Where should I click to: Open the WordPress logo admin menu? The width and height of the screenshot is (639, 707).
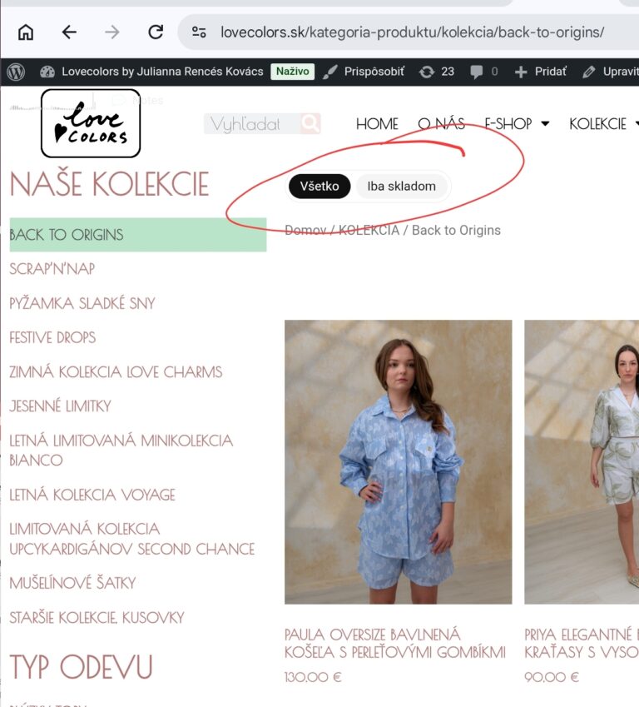[16, 72]
